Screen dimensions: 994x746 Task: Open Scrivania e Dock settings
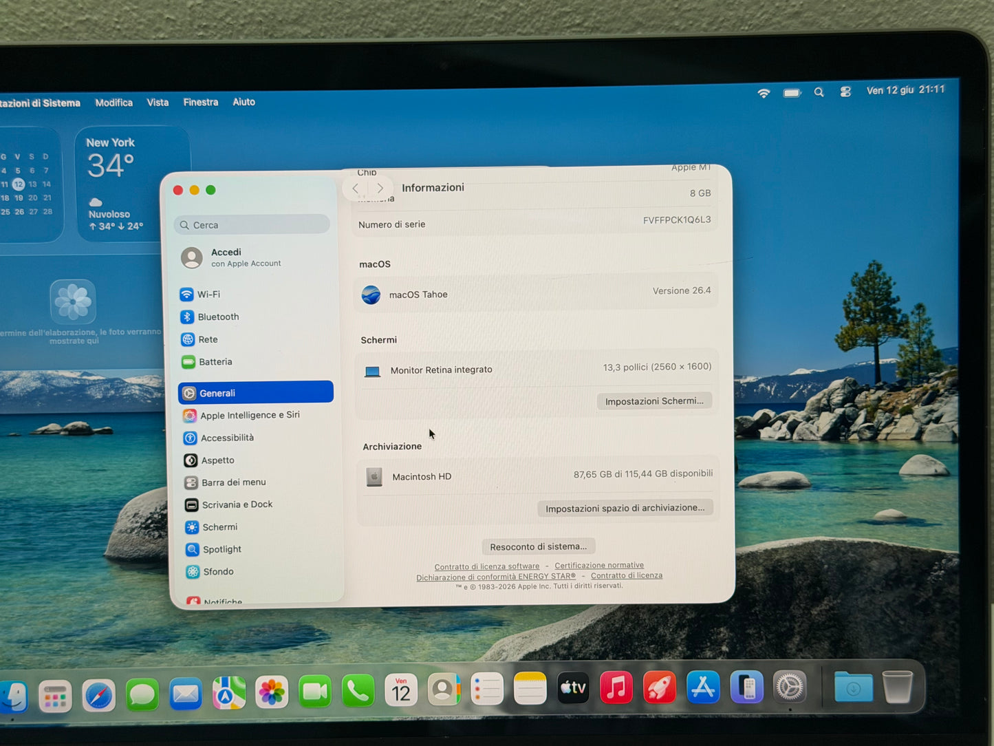point(228,504)
